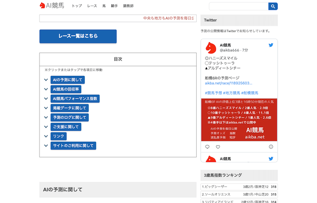Open the red 船橋6R prediction image

[x=239, y=120]
